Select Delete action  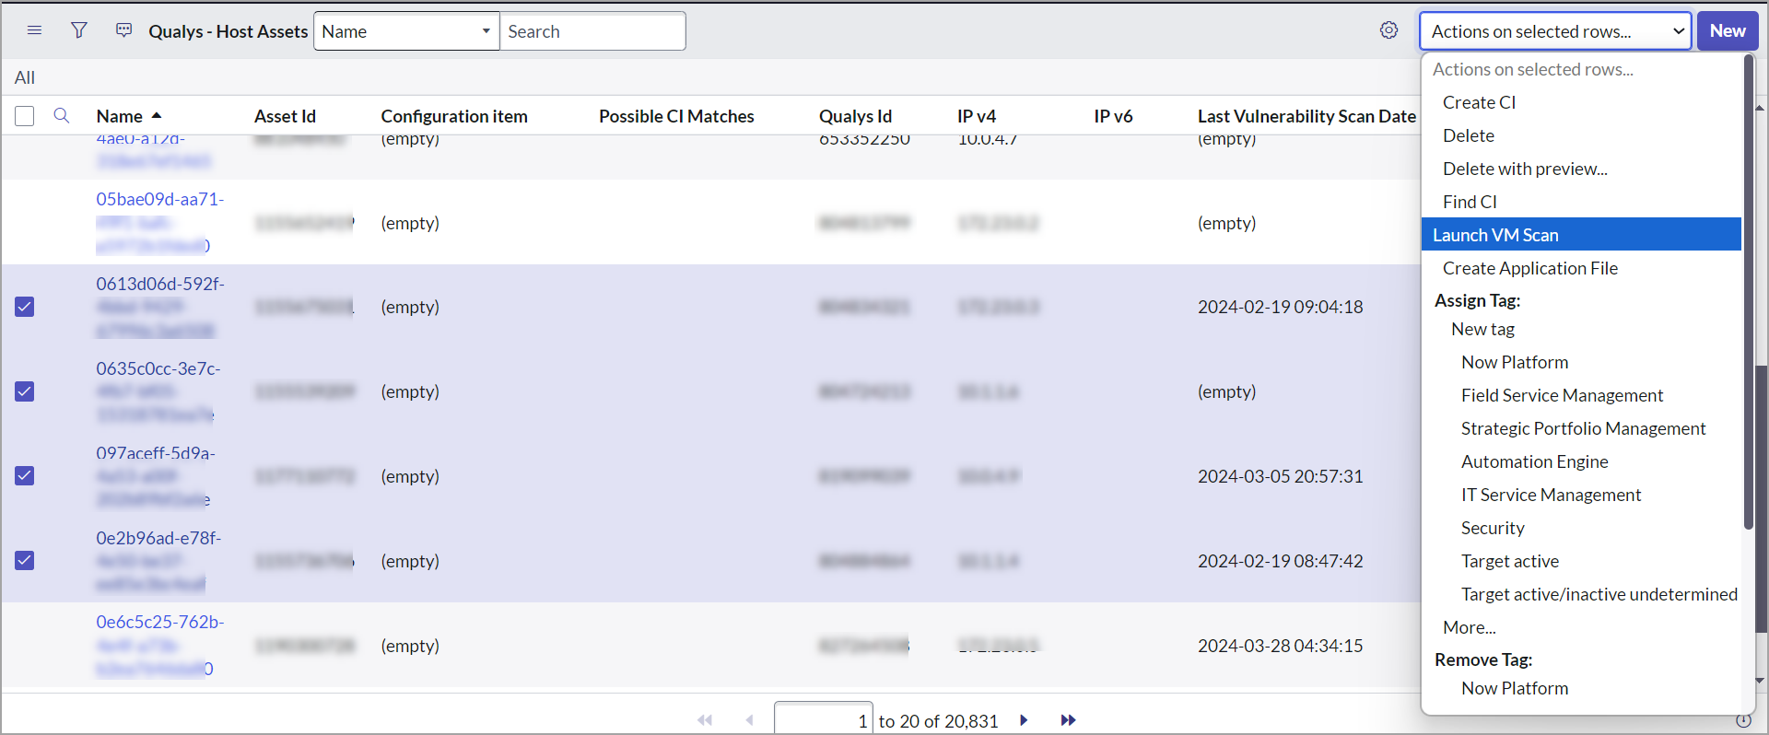[1469, 135]
